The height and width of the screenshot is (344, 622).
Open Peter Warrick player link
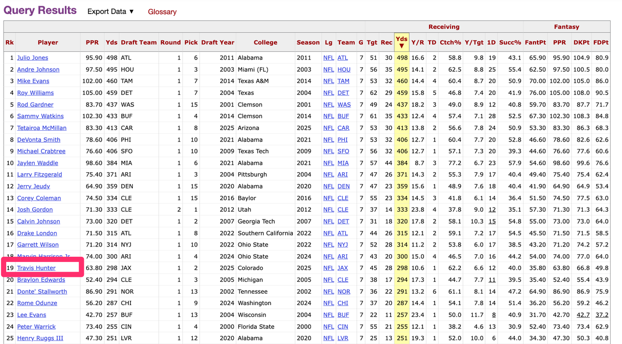click(36, 327)
